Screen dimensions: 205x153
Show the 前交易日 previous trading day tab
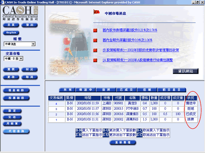[171, 90]
